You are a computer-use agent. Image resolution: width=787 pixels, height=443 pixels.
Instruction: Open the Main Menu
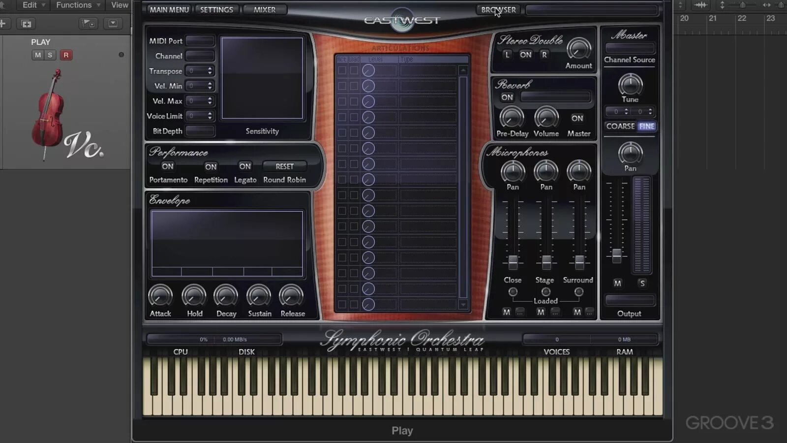tap(169, 9)
